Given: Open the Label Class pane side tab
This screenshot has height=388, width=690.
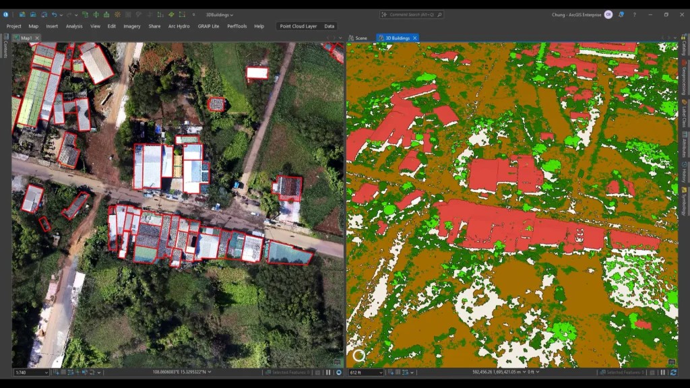Looking at the screenshot, I should 684,113.
